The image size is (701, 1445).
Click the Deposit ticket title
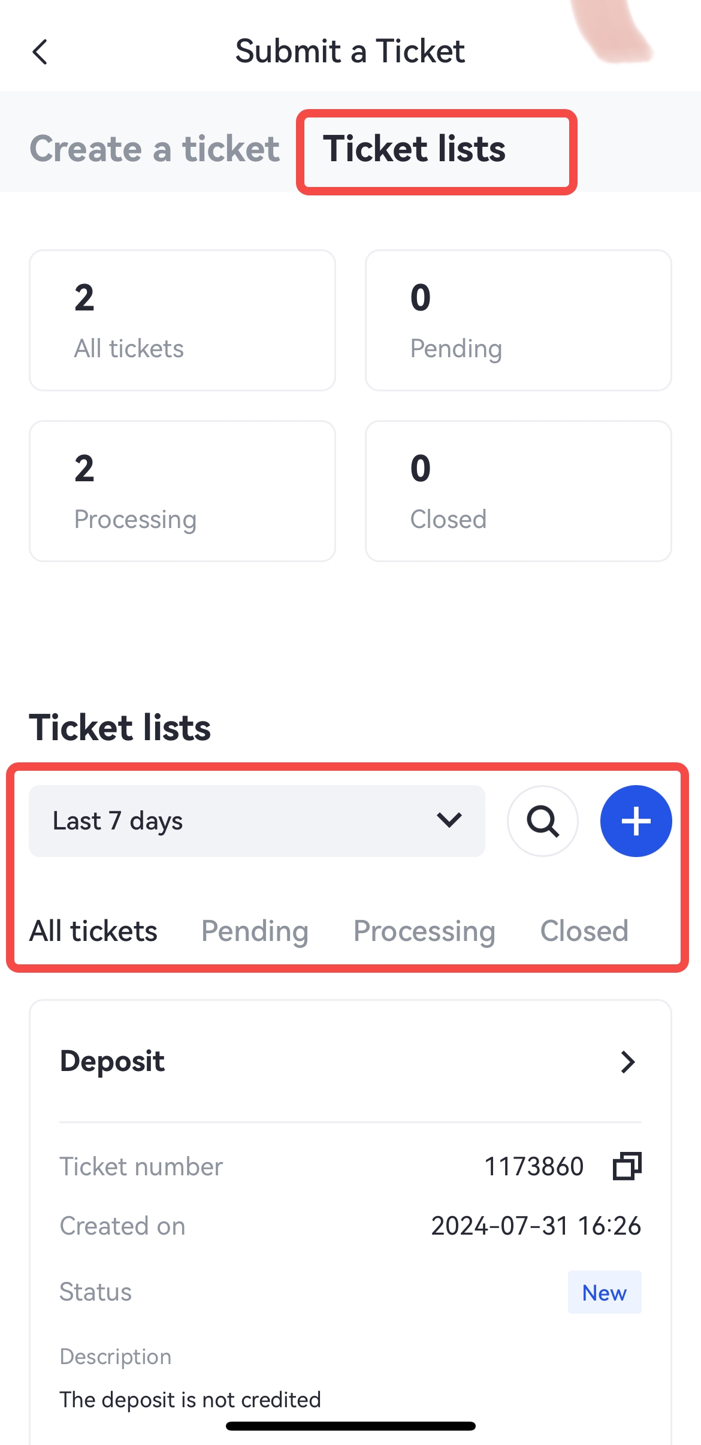(113, 1061)
